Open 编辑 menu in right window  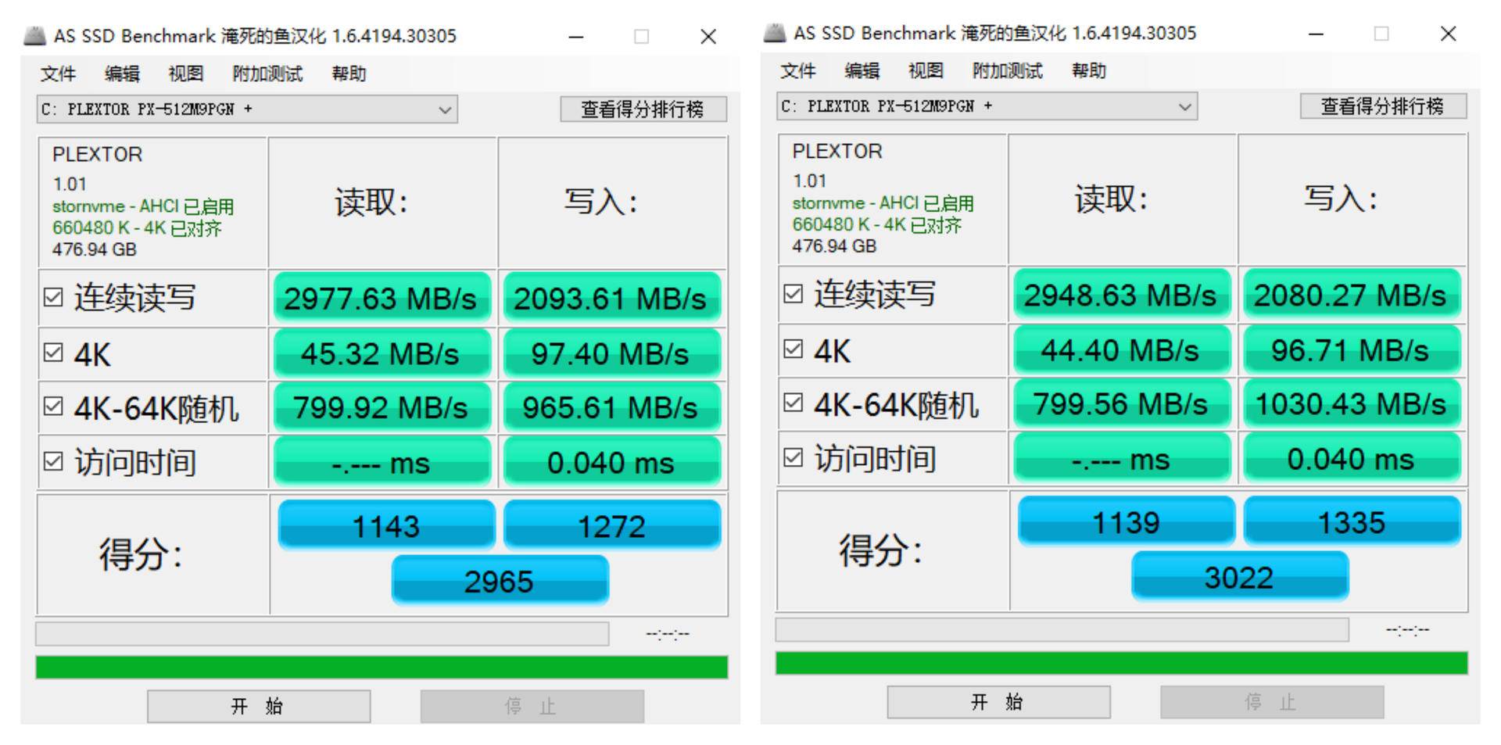(862, 70)
